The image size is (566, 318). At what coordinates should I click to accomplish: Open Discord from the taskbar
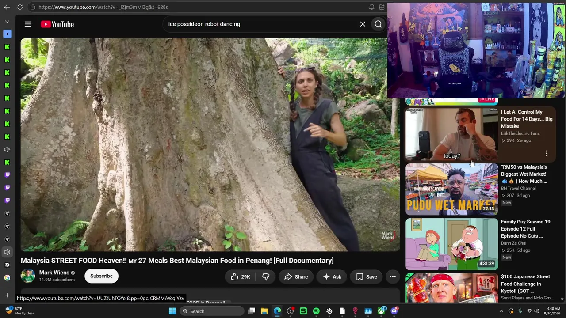(394, 311)
